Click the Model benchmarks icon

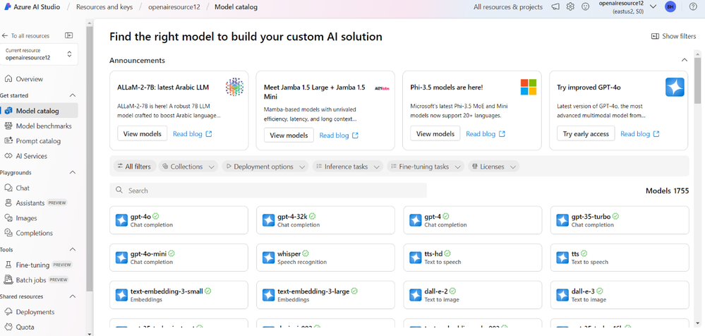pyautogui.click(x=8, y=126)
